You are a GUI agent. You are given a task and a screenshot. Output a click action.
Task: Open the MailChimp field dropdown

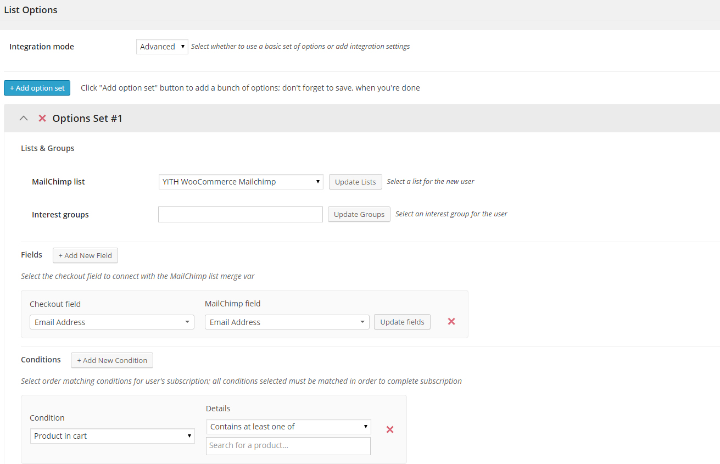[x=287, y=322]
